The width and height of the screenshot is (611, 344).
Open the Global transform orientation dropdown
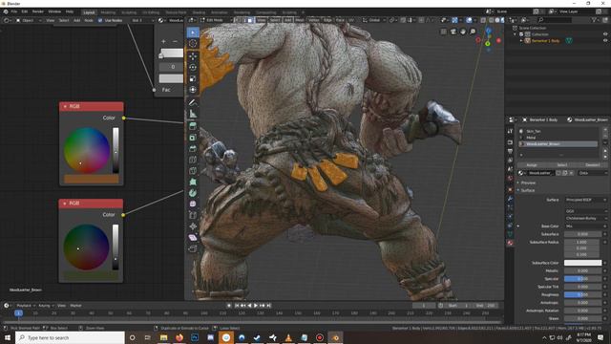[x=373, y=20]
